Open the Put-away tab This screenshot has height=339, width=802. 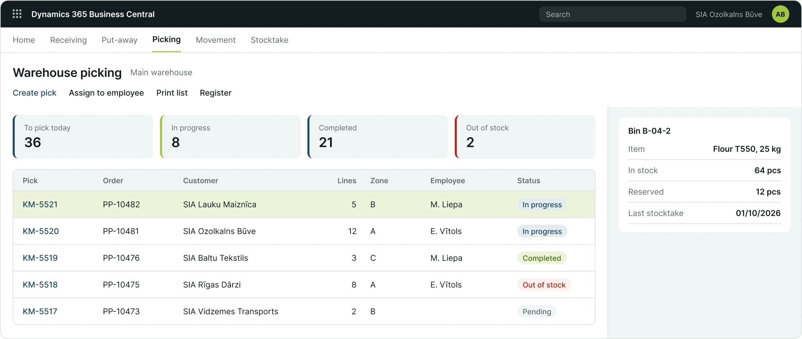119,40
